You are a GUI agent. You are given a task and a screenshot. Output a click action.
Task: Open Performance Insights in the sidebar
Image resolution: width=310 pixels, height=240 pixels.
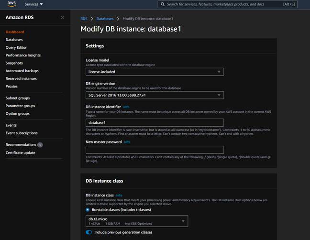click(23, 55)
